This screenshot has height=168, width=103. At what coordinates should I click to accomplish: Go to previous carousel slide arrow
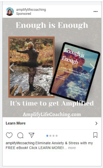click(x=11, y=67)
